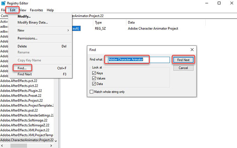
Task: Choose Modify Binary Data... menu entry
Action: 33,23
